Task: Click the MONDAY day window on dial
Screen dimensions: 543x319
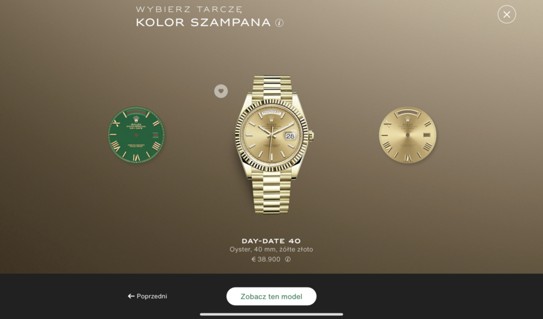Action: tap(271, 113)
